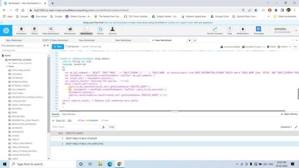
Task: Expand results pane to fullscreen
Action: [x=296, y=127]
